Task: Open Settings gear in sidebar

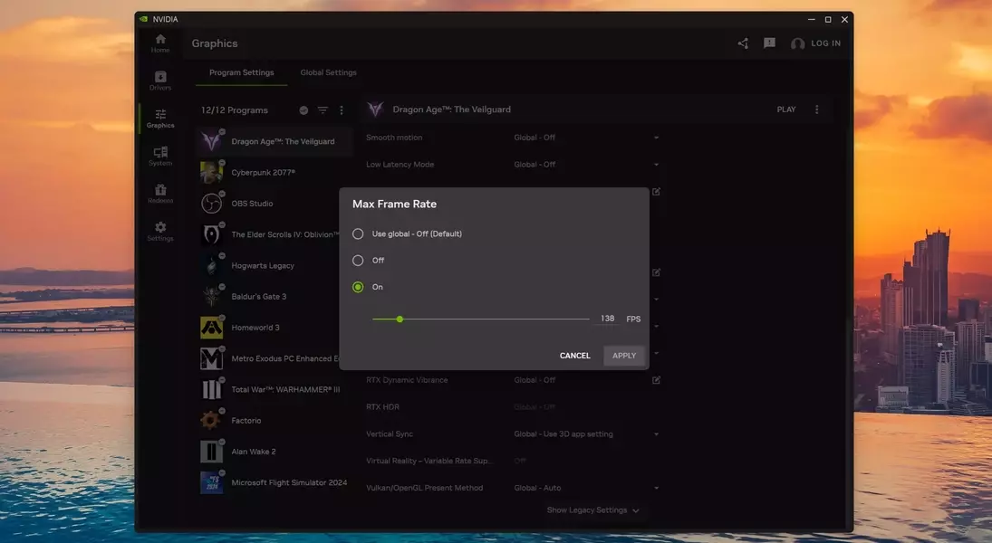Action: 160,232
